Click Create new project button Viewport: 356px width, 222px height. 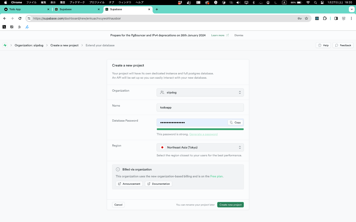point(230,205)
